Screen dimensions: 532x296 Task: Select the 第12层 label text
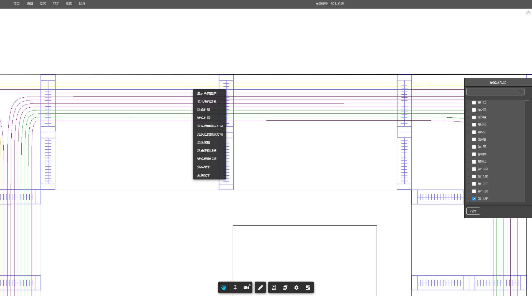coord(483,184)
